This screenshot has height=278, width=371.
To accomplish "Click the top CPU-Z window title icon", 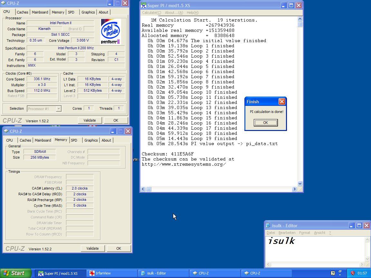I will pos(3,3).
